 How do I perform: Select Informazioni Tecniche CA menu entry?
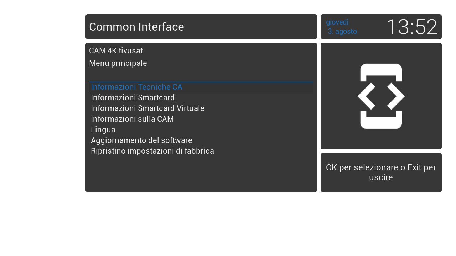pos(201,87)
